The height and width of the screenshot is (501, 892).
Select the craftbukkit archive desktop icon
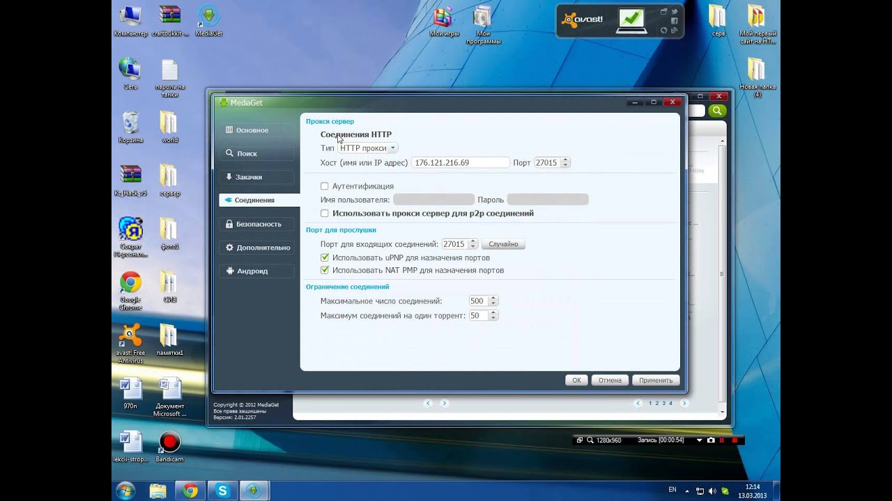pos(170,21)
